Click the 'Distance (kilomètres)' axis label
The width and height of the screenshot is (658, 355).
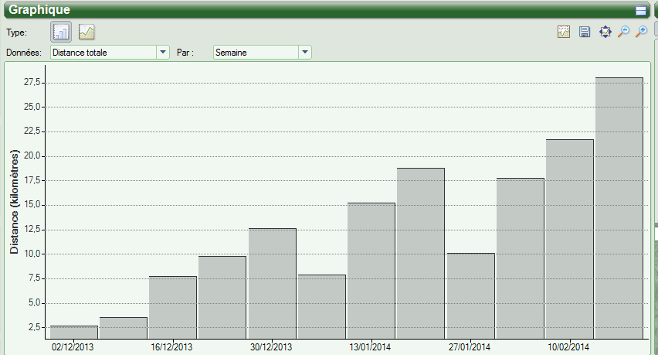click(14, 202)
